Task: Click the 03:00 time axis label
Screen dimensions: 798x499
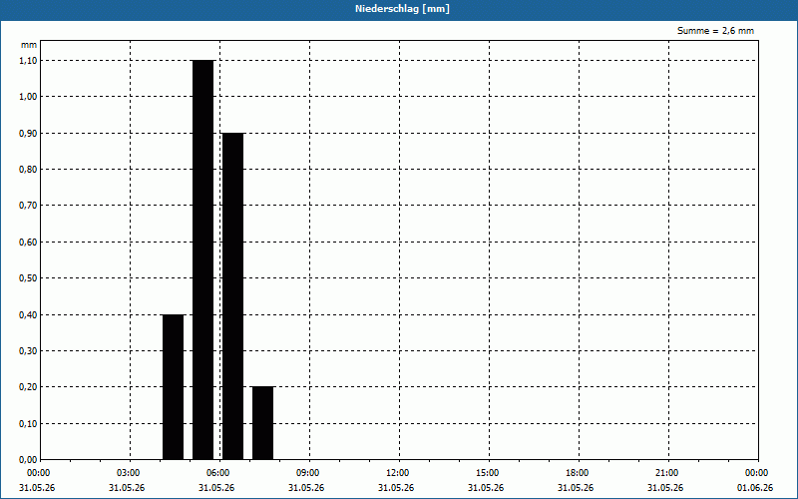Action: [x=129, y=473]
